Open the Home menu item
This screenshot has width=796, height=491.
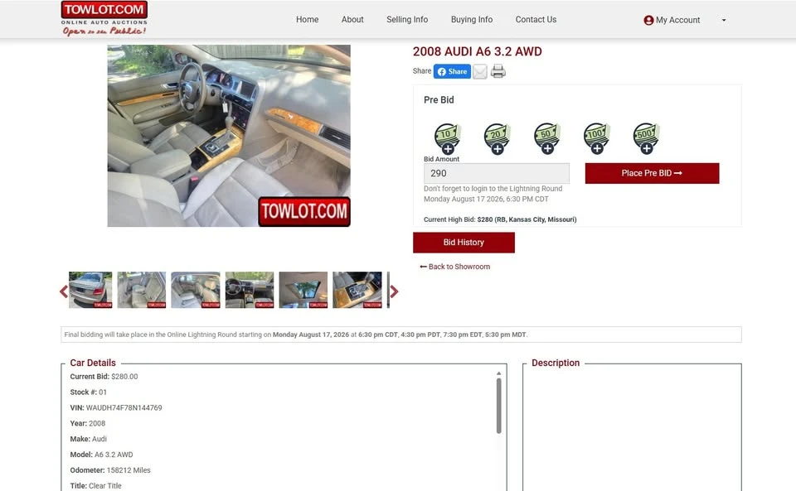pyautogui.click(x=307, y=19)
